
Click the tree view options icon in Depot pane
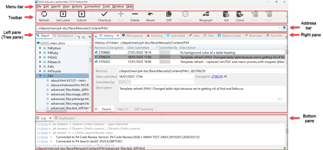tap(78, 37)
